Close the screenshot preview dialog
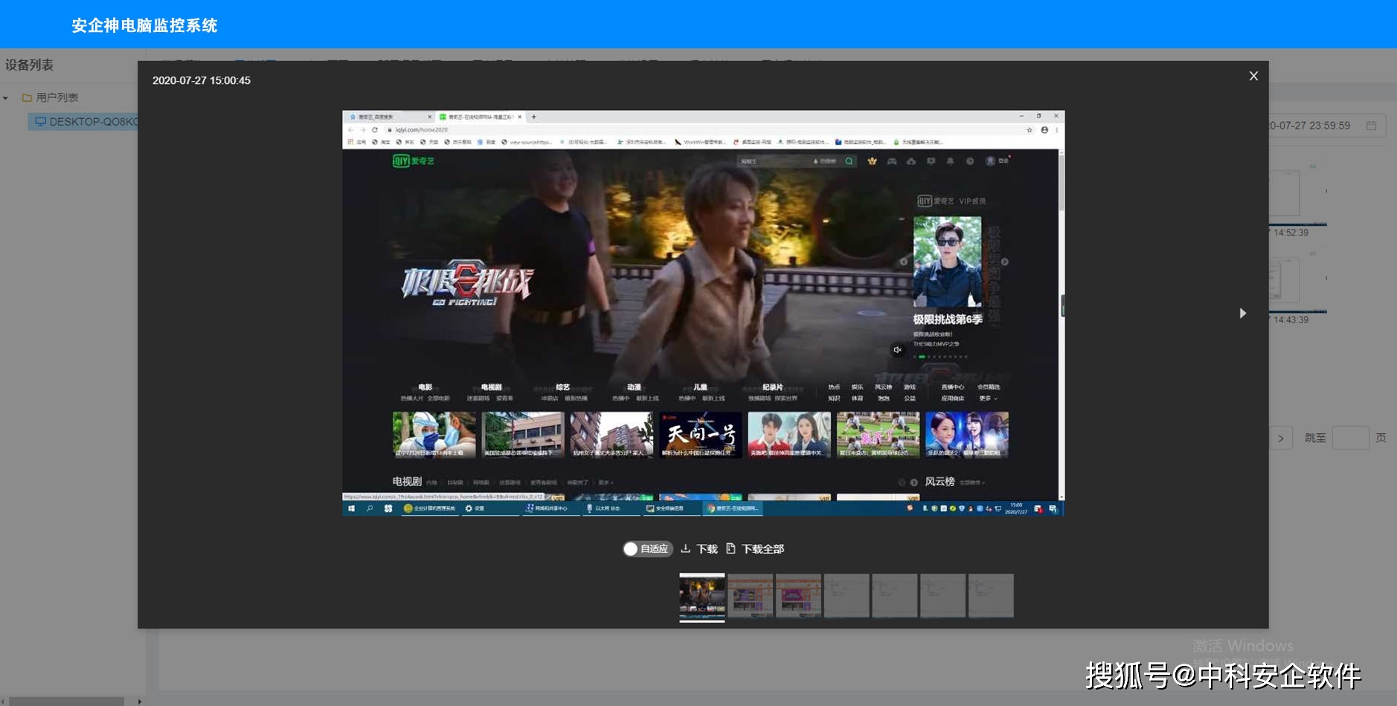Image resolution: width=1397 pixels, height=706 pixels. pos(1253,76)
